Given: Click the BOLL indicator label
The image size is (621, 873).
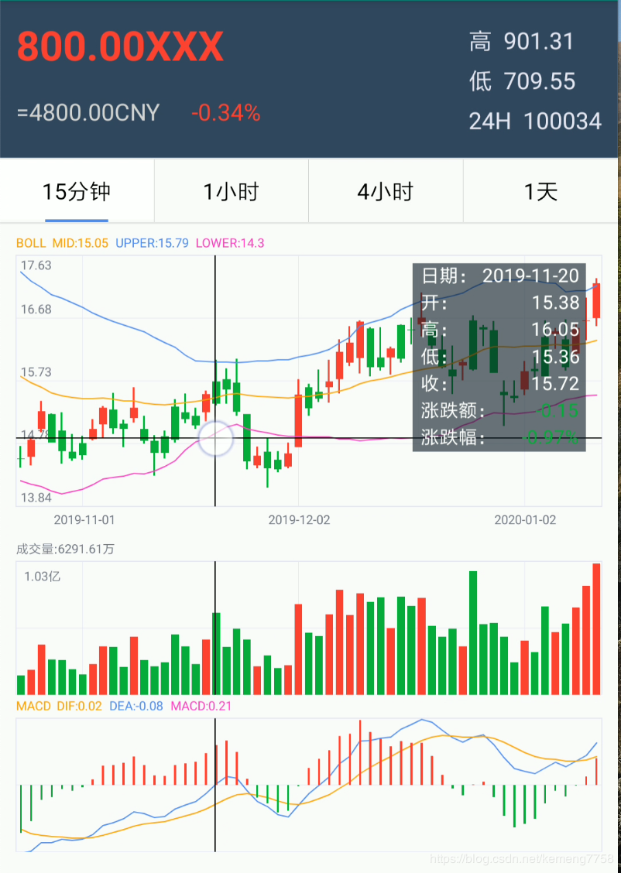Looking at the screenshot, I should pyautogui.click(x=29, y=243).
